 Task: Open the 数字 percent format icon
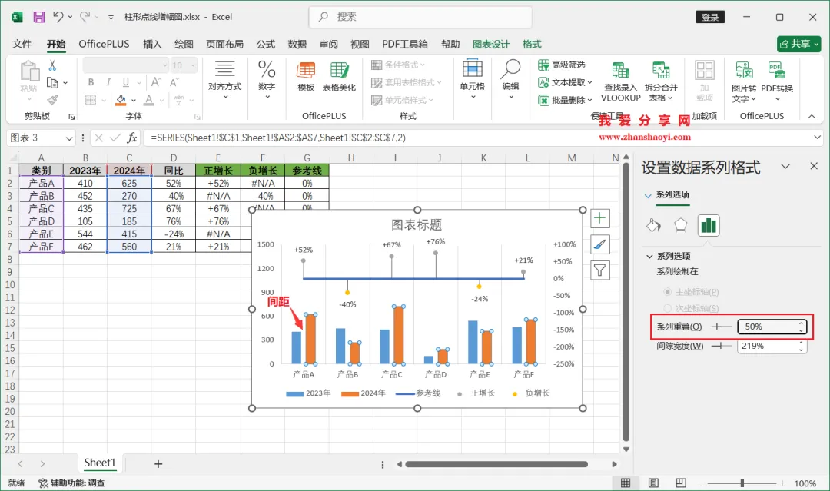point(267,69)
